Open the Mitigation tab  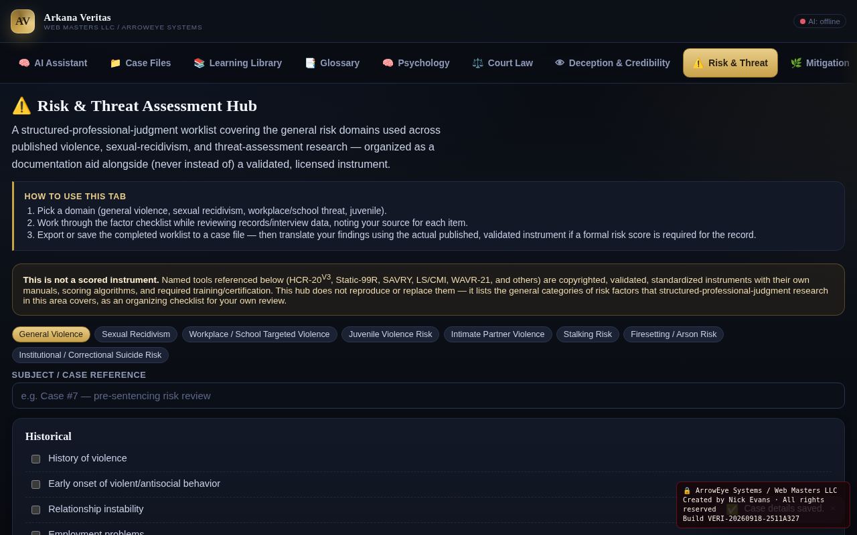(820, 63)
